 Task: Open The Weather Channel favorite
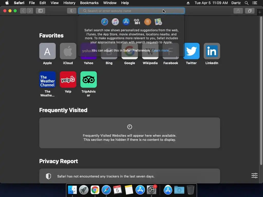(48, 80)
